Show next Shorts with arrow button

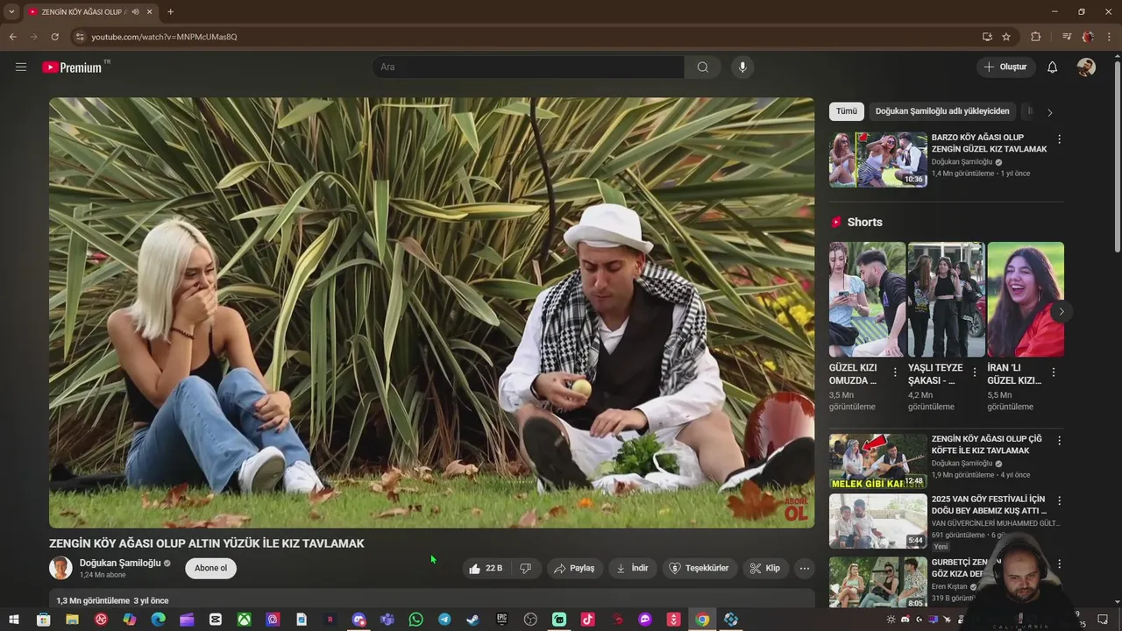pyautogui.click(x=1061, y=311)
